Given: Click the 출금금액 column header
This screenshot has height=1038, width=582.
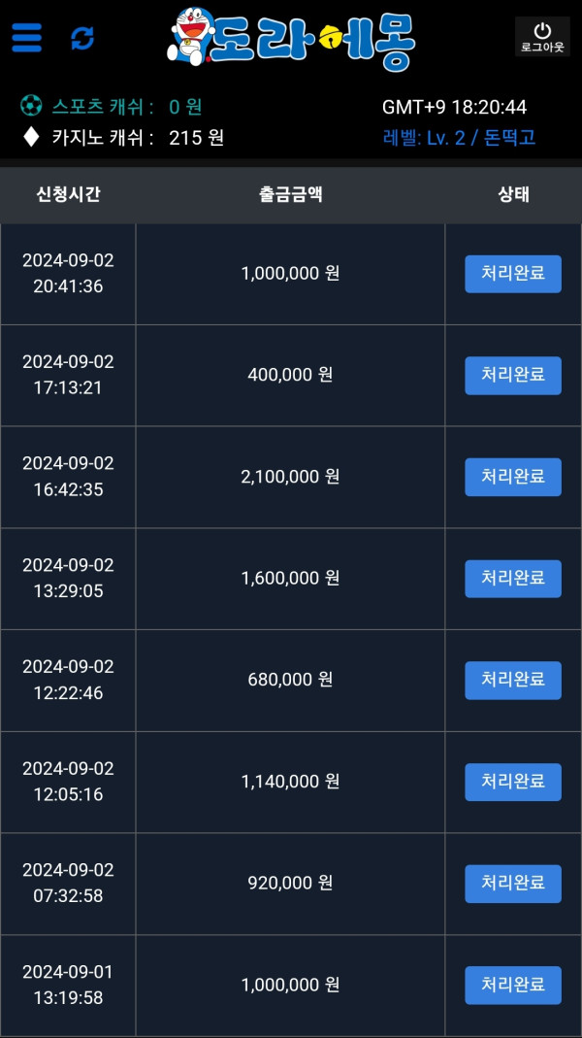Looking at the screenshot, I should point(290,194).
